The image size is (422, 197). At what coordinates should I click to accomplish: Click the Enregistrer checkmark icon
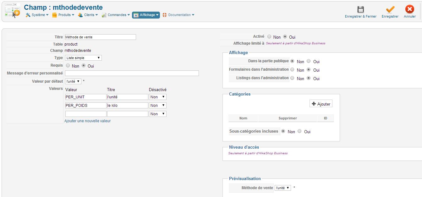(390, 9)
